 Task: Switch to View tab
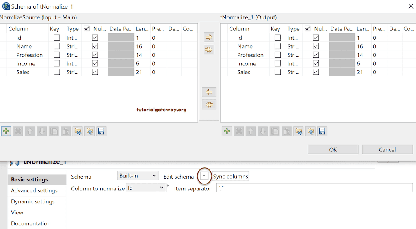(x=37, y=212)
